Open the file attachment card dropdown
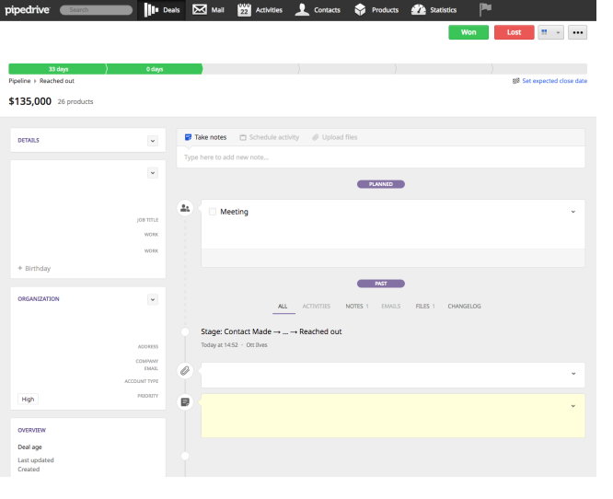 tap(573, 374)
